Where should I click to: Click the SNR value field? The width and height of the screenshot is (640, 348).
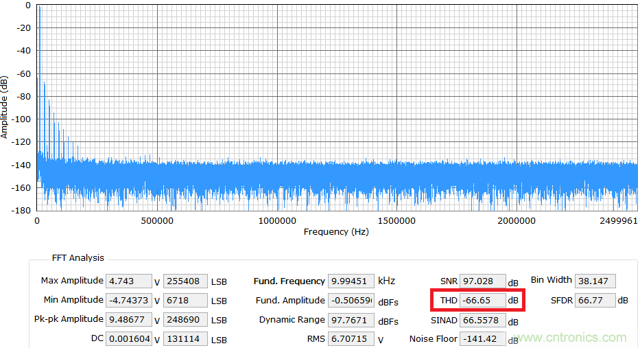482,281
